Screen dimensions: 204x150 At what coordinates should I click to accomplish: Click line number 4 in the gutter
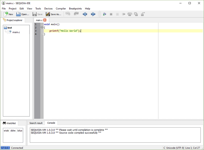click(36, 34)
